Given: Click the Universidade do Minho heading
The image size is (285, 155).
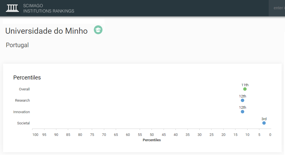Looking at the screenshot, I should tap(46, 31).
